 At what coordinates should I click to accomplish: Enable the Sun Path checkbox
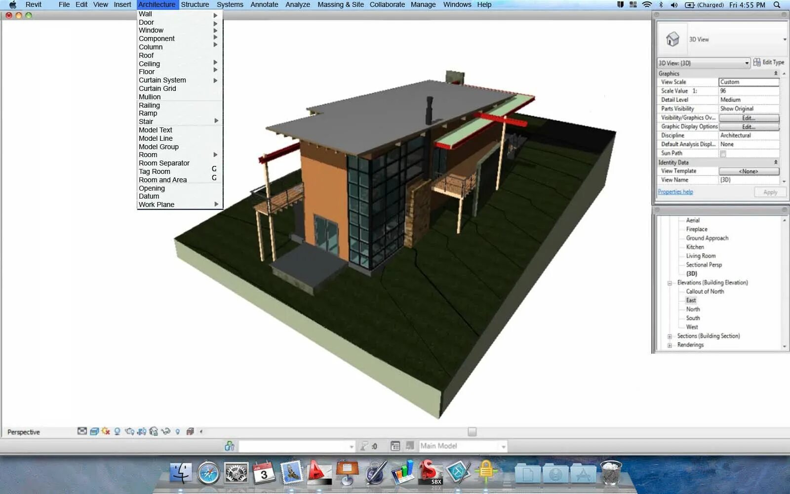pyautogui.click(x=723, y=153)
